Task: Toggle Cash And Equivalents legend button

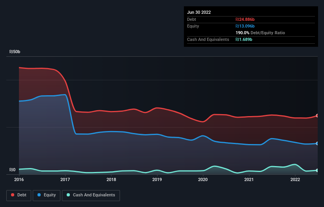Action: pos(91,195)
